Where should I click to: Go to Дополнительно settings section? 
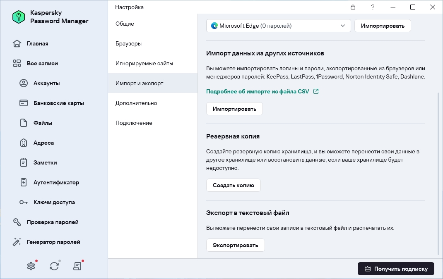coord(152,103)
